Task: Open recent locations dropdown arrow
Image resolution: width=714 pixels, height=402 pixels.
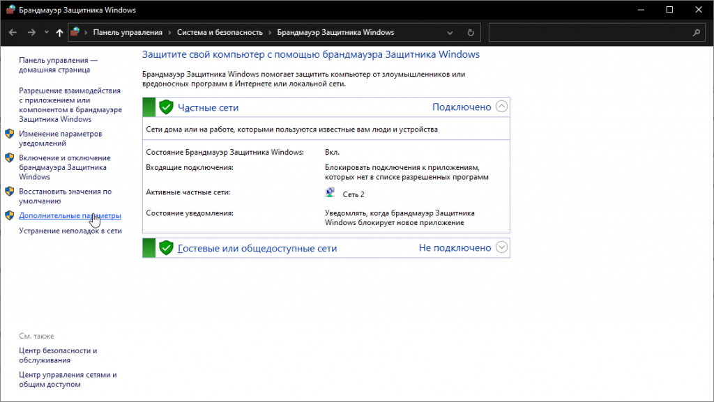Action: click(47, 32)
